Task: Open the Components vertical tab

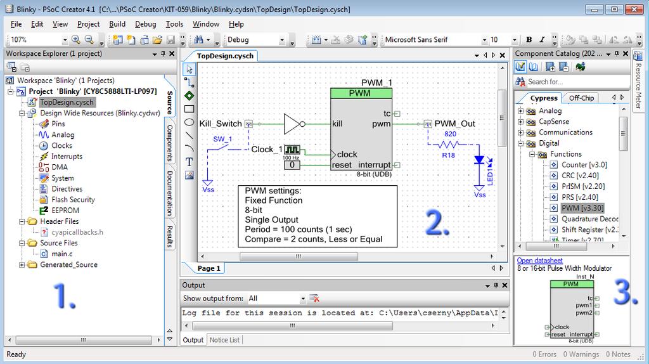Action: click(170, 143)
